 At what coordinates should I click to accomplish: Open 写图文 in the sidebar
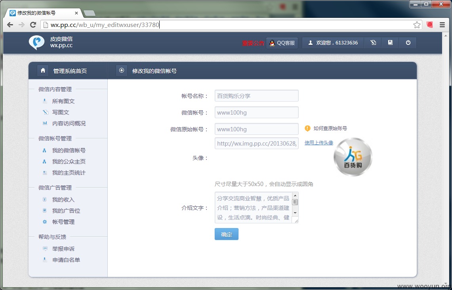coord(61,112)
